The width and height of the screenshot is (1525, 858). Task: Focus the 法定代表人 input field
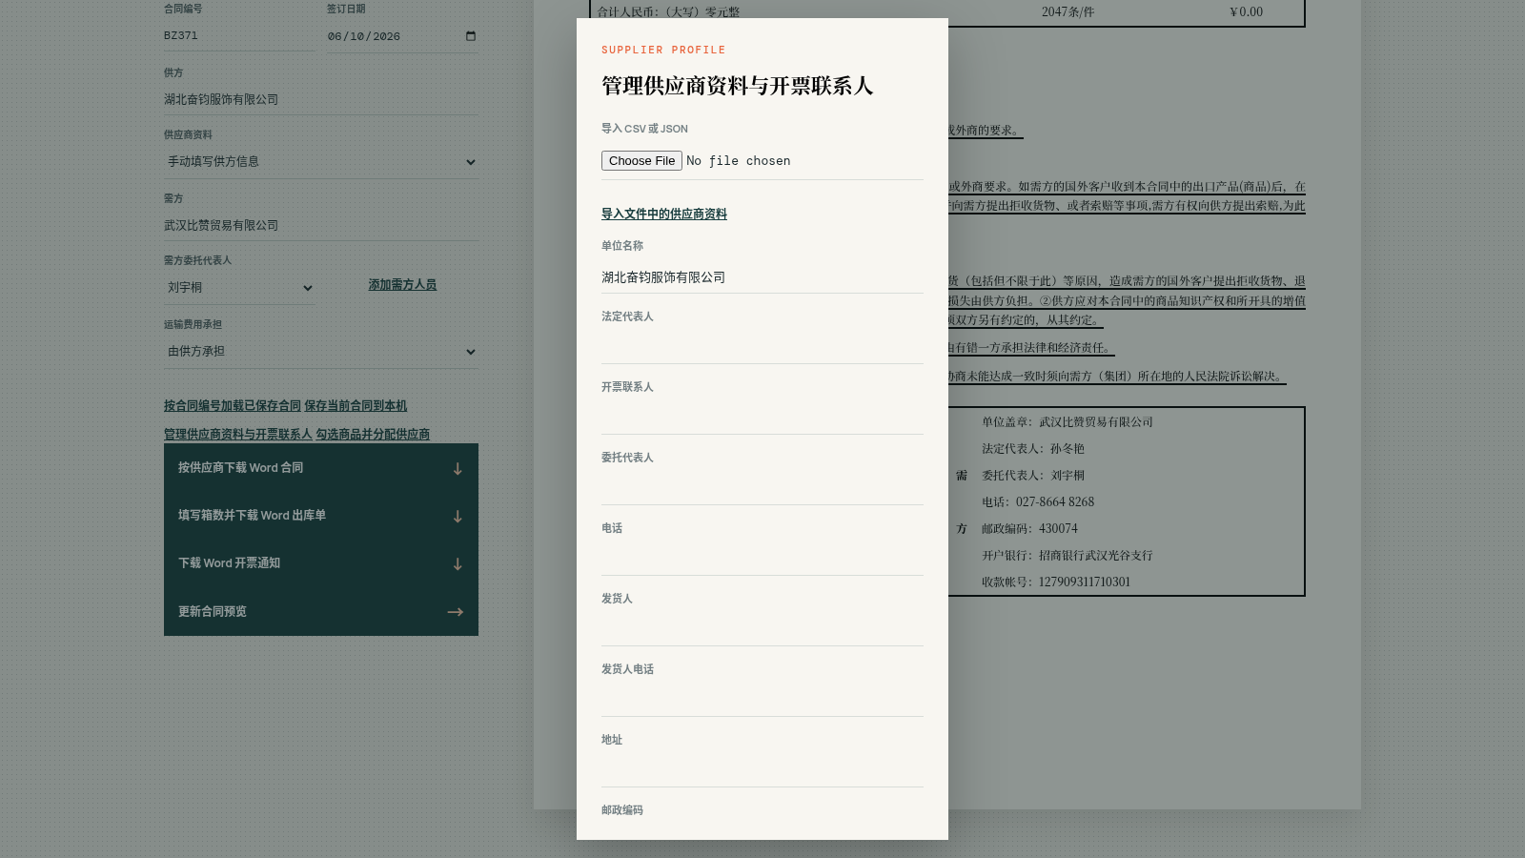(762, 348)
